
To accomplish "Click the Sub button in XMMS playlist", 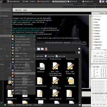I will coord(97,104).
